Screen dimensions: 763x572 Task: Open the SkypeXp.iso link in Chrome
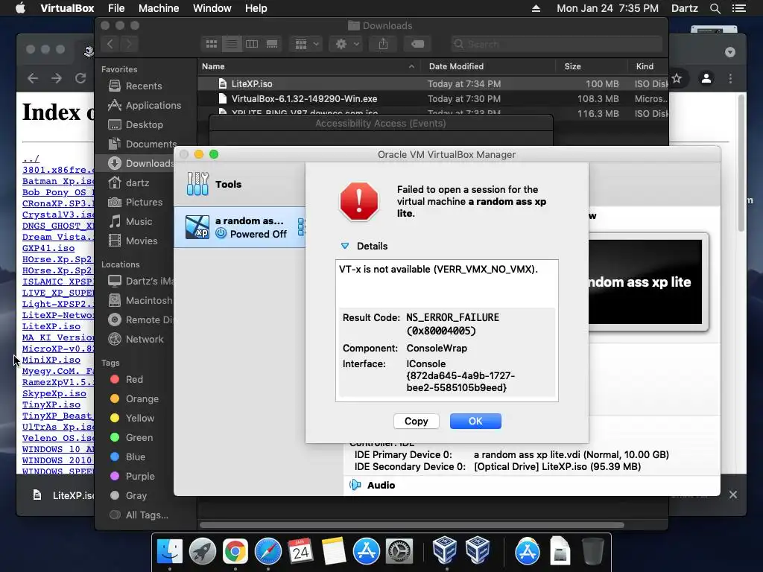click(x=54, y=393)
